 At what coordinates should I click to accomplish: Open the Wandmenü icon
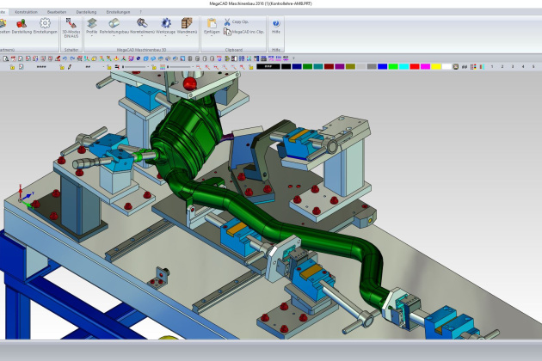[187, 25]
